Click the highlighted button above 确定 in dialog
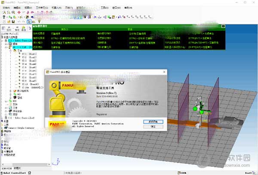Screen dimensions: 258x175 pyautogui.click(x=153, y=122)
